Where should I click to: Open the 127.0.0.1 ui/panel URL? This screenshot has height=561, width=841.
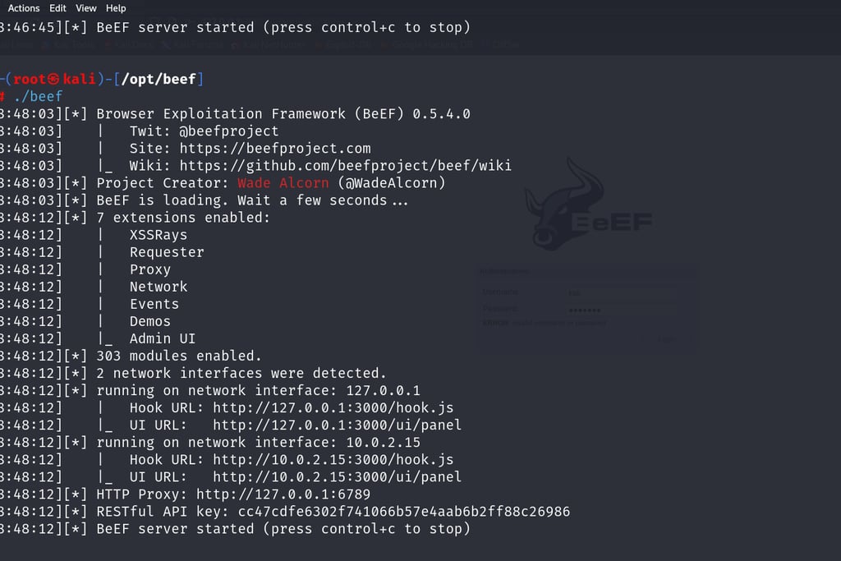click(337, 425)
